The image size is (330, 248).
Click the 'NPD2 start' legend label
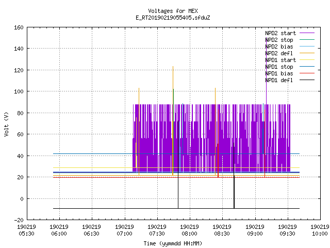click(280, 33)
